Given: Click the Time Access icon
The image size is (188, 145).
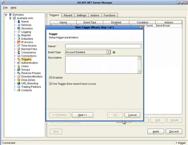Looking at the screenshot, I should pos(19,46).
